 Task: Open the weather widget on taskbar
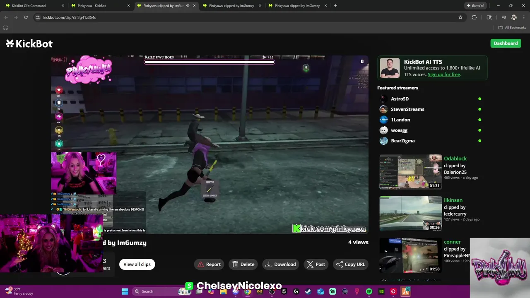click(x=19, y=291)
